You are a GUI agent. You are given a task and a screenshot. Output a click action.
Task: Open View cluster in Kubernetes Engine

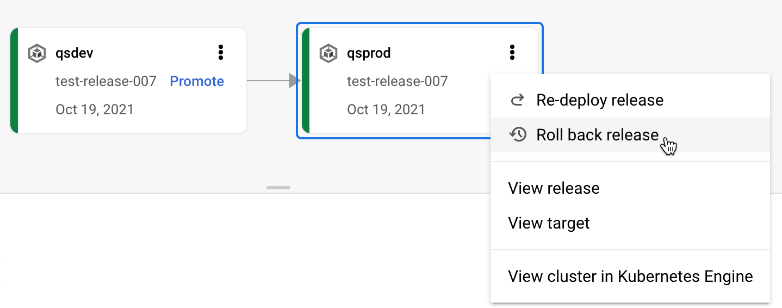[x=630, y=276]
